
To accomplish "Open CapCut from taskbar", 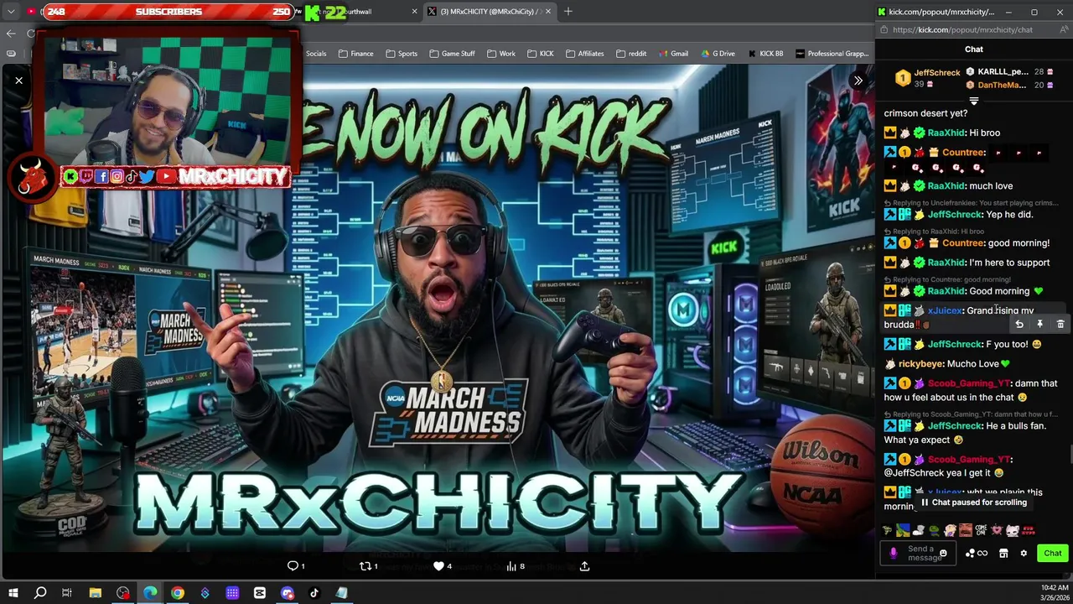I will (260, 593).
